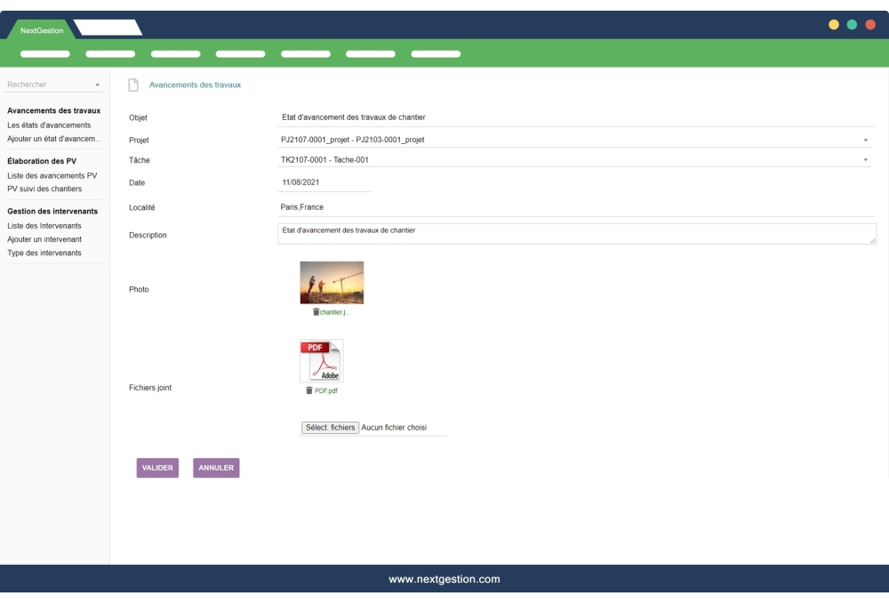Click the Date field showing 11/08/2021
889x604 pixels.
[x=324, y=182]
